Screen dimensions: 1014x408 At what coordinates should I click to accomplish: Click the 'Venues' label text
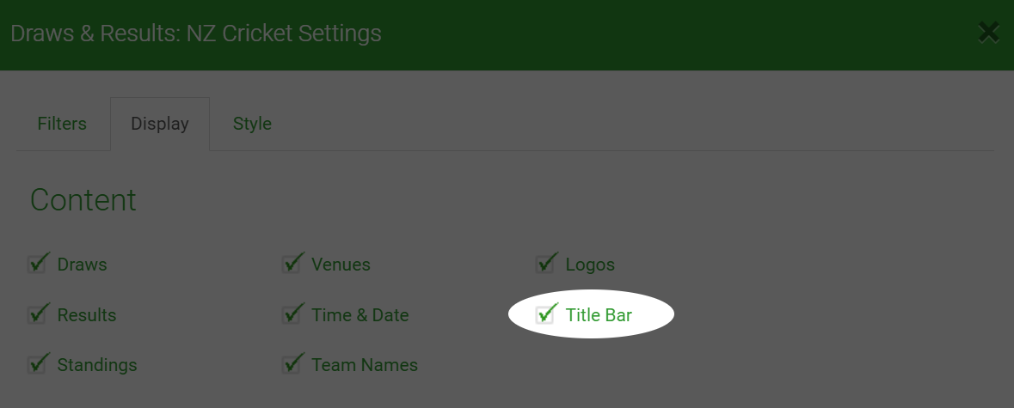pyautogui.click(x=341, y=265)
